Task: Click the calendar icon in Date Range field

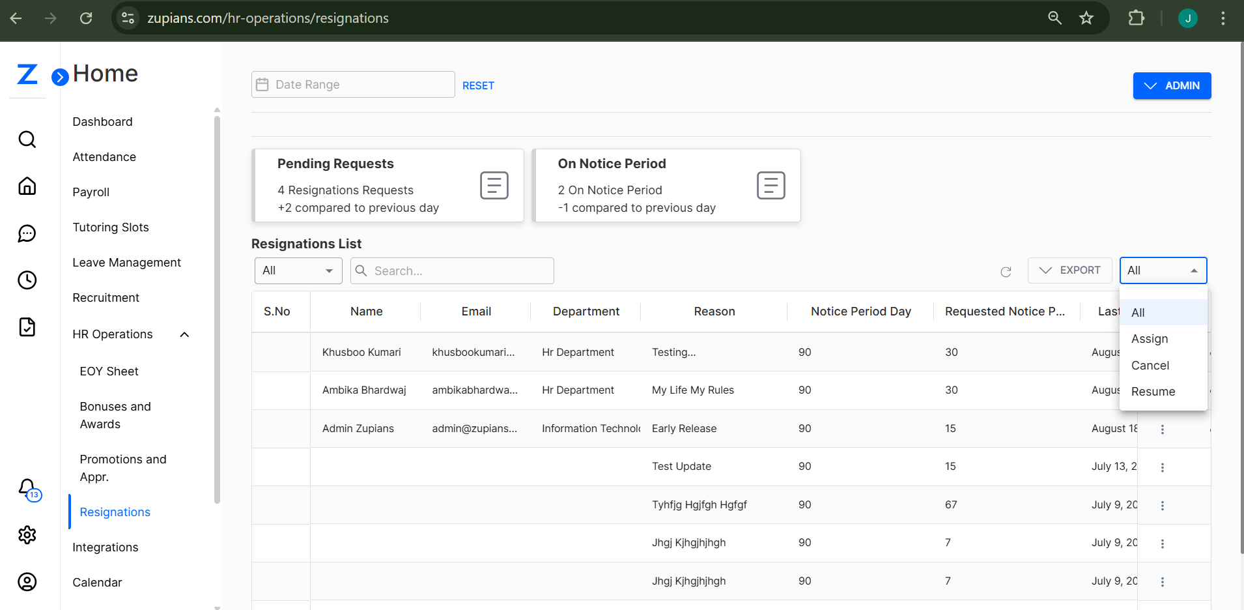Action: 263,84
